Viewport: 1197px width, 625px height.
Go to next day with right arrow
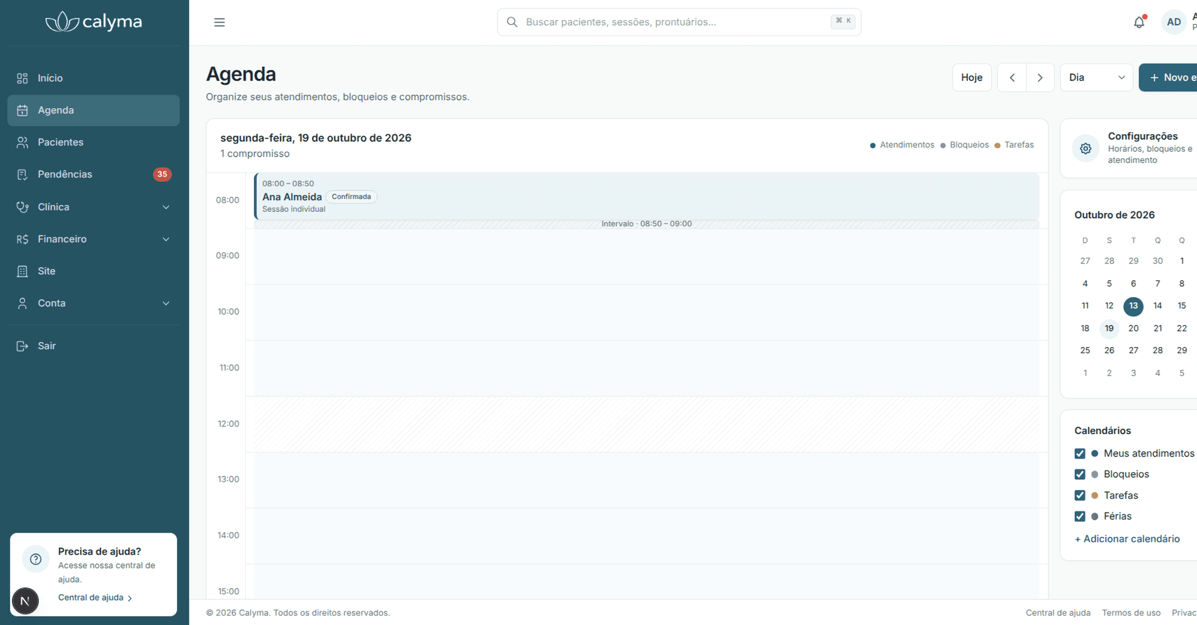1040,78
